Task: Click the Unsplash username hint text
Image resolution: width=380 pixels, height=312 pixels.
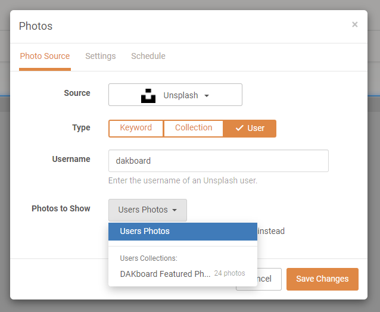Action: tap(183, 180)
